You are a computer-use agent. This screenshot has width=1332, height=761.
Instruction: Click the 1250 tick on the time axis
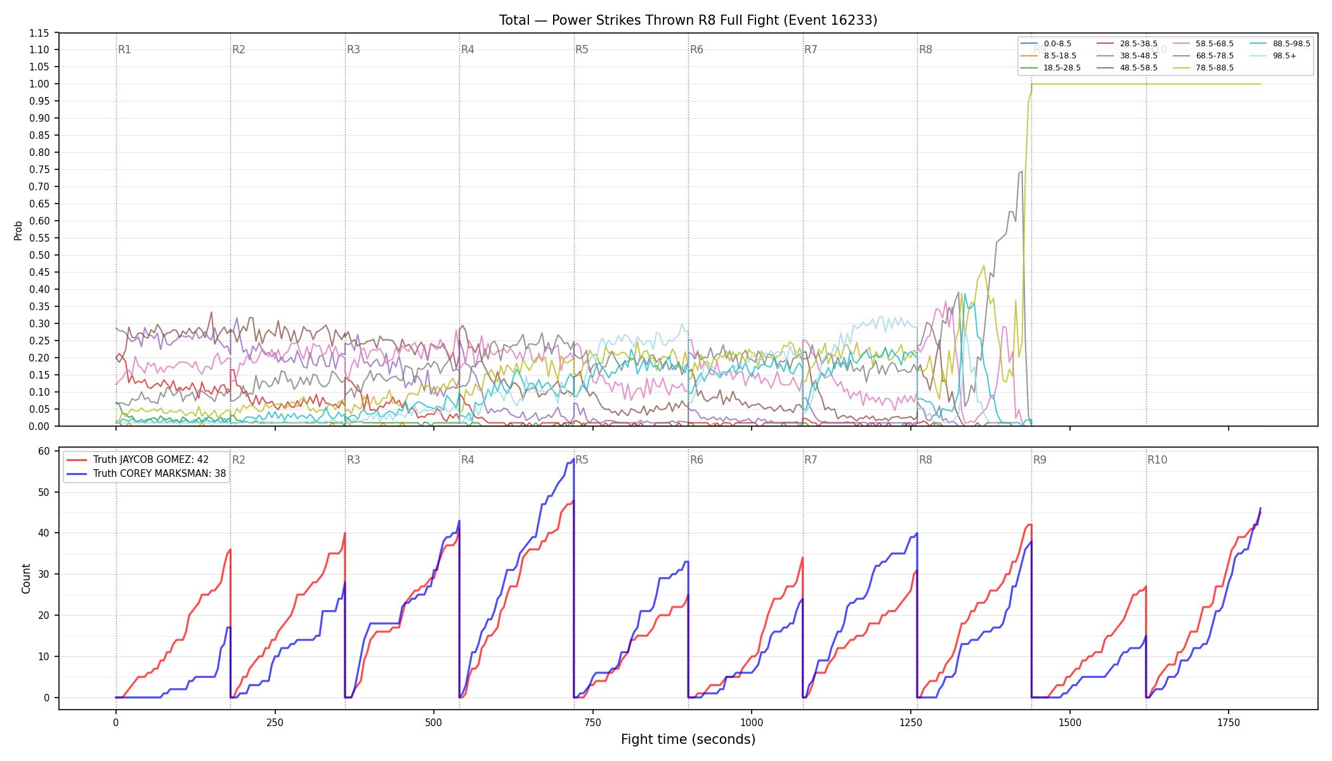tap(911, 722)
